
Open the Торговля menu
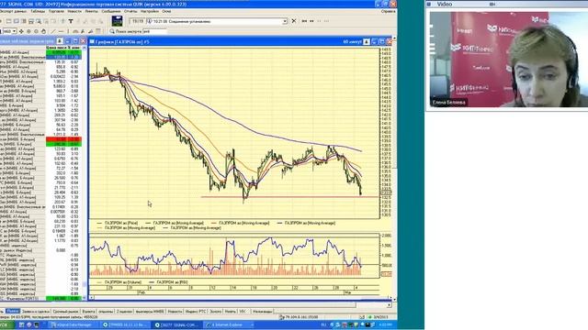56,12
